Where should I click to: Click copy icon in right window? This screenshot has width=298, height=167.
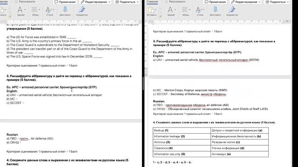pos(160,12)
